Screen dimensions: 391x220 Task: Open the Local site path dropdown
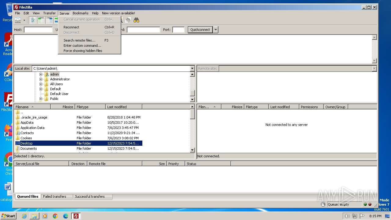click(192, 68)
